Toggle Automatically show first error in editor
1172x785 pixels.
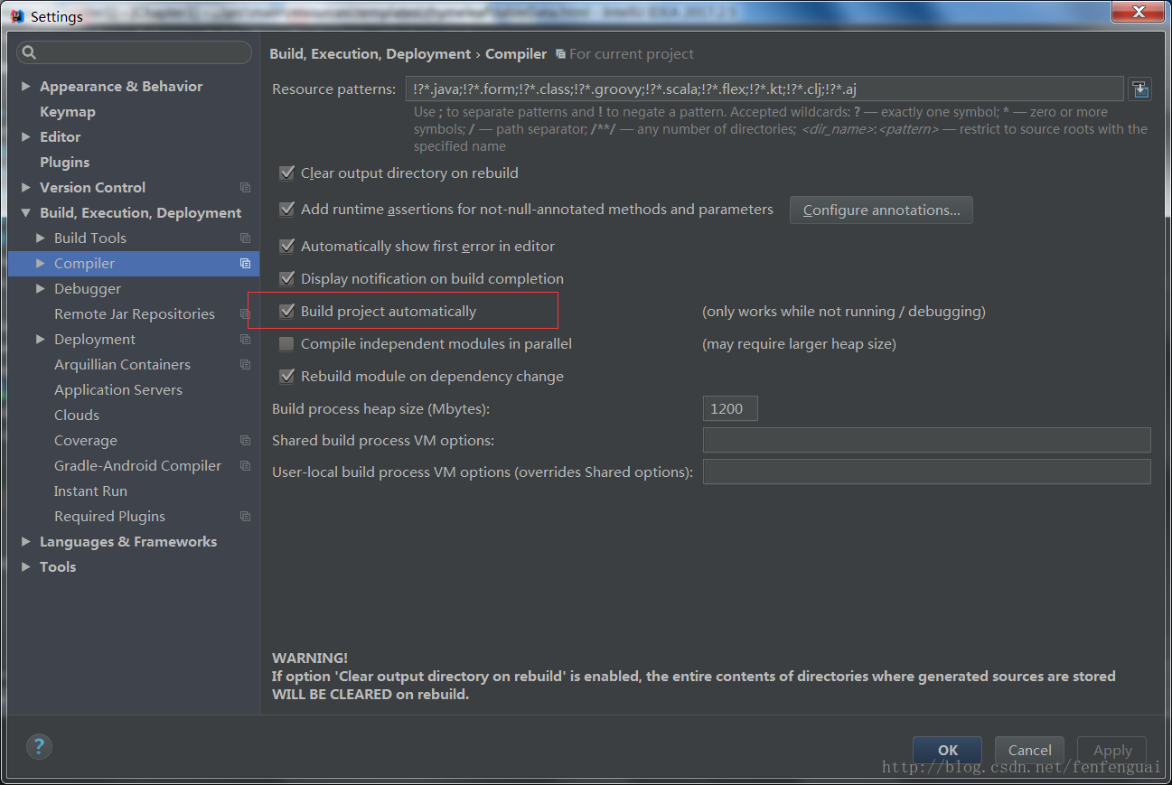(x=286, y=246)
